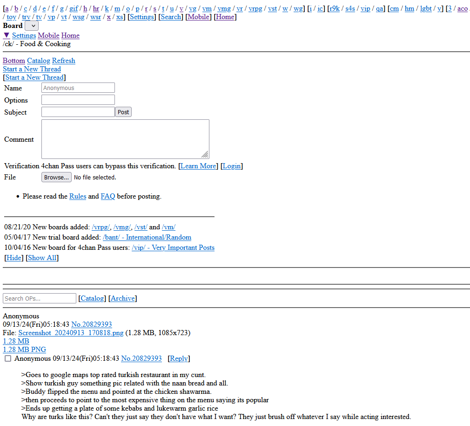This screenshot has height=426, width=470.
Task: Open /vrpg/ link in announcements
Action: point(101,227)
